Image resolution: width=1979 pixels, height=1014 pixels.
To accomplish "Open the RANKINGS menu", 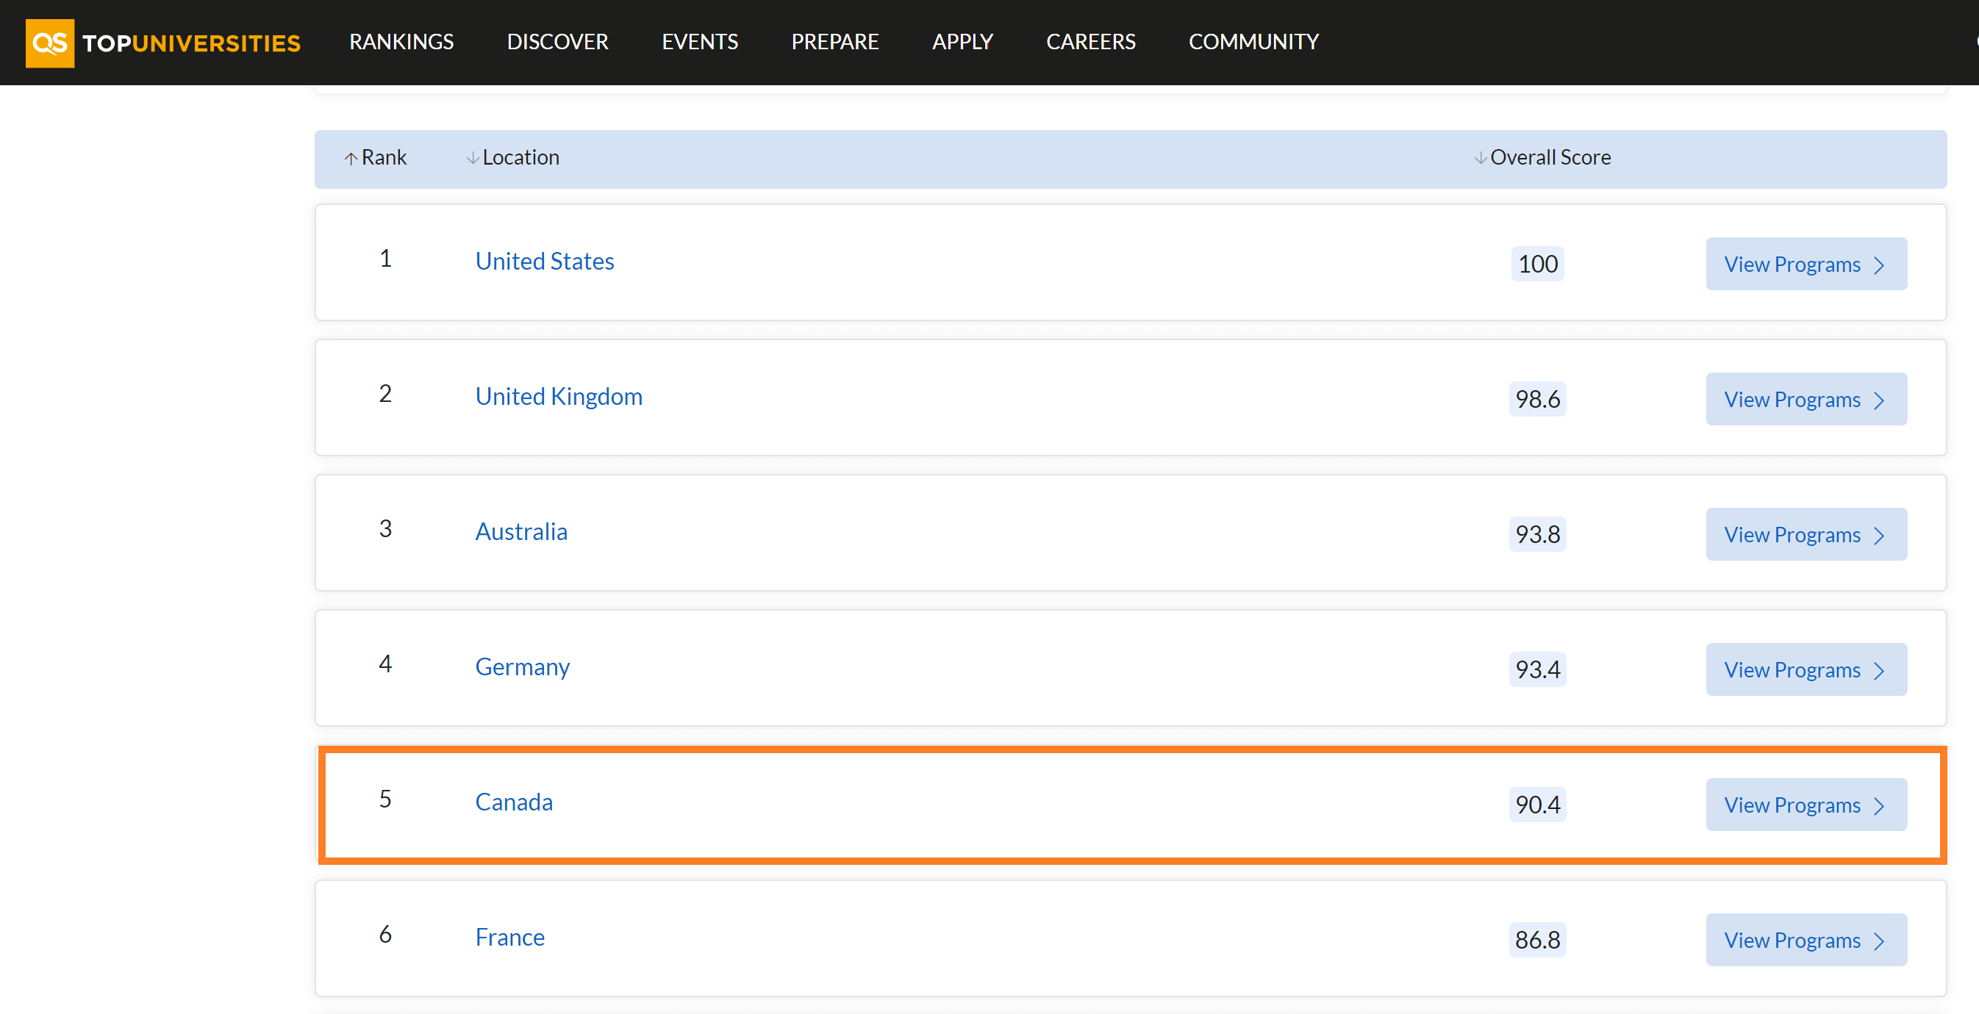I will click(x=401, y=41).
